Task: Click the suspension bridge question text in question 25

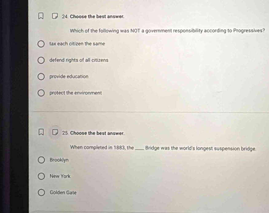Action: [163, 148]
